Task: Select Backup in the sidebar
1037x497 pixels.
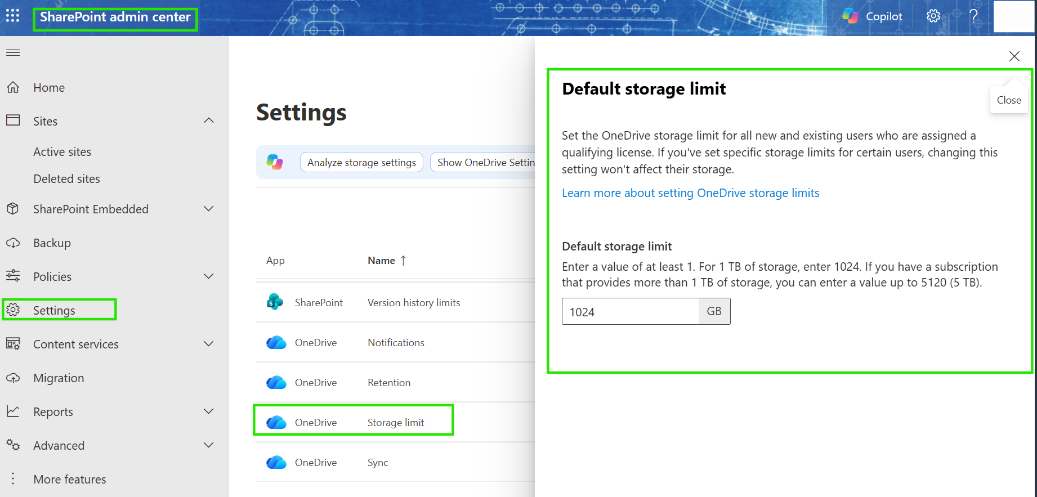Action: (x=52, y=243)
